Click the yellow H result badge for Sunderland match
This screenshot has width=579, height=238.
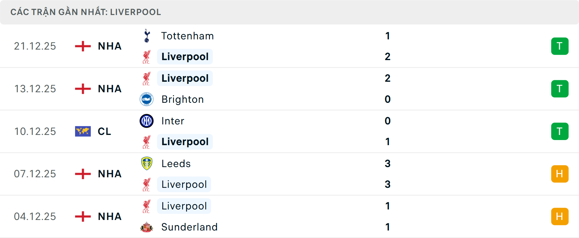560,216
